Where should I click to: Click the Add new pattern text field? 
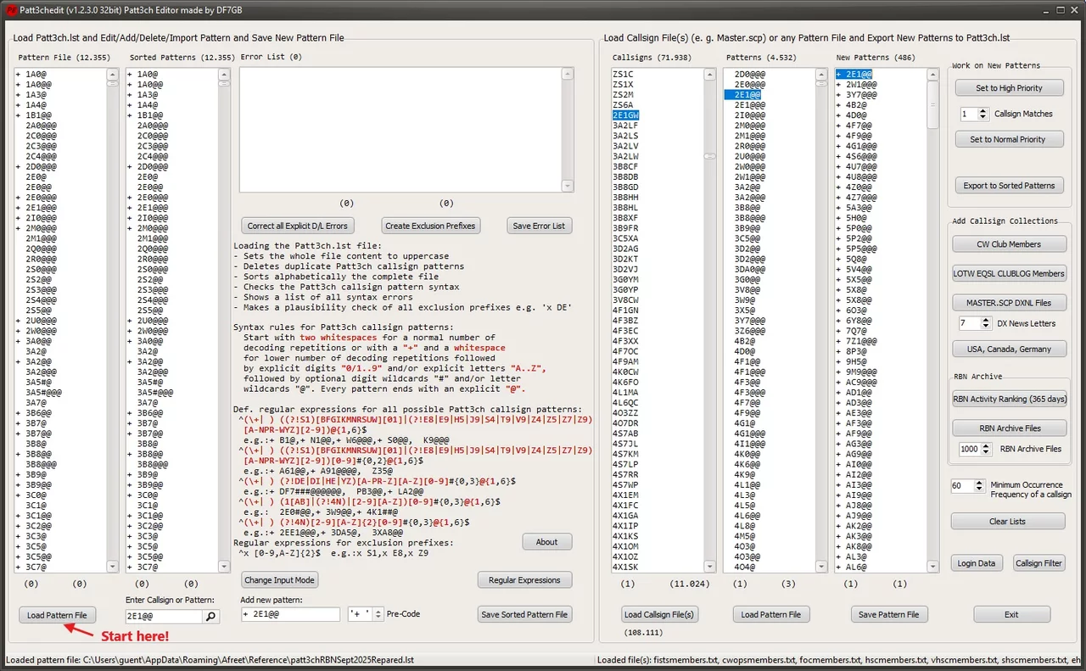coord(288,614)
